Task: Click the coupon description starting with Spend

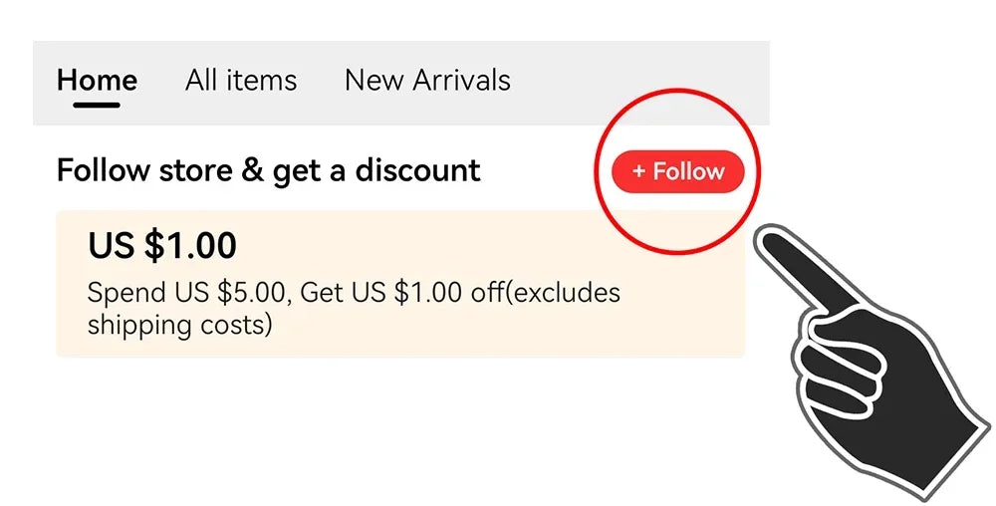Action: [x=354, y=294]
